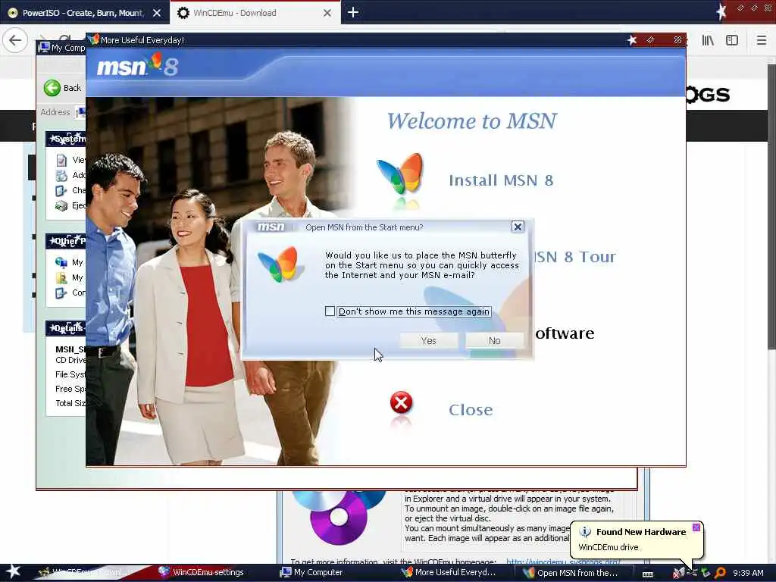Screen dimensions: 776x582
Task: Click the orange magnifier tray icon
Action: click(720, 573)
